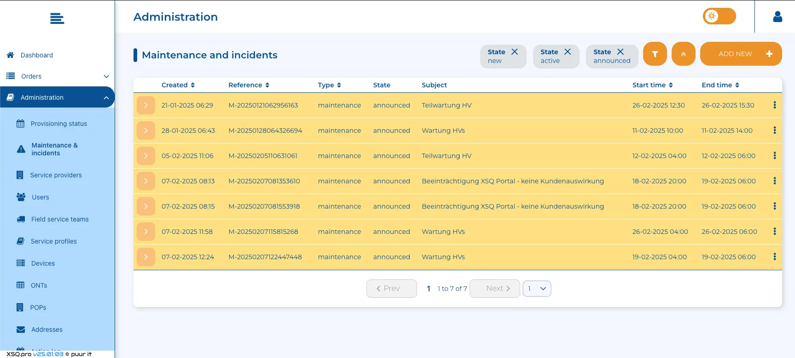Open ONTs page
This screenshot has height=358, width=795.
39,285
